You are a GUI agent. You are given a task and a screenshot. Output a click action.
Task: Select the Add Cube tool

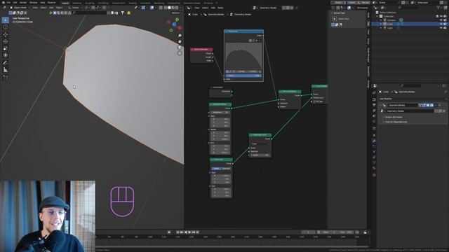[6, 77]
